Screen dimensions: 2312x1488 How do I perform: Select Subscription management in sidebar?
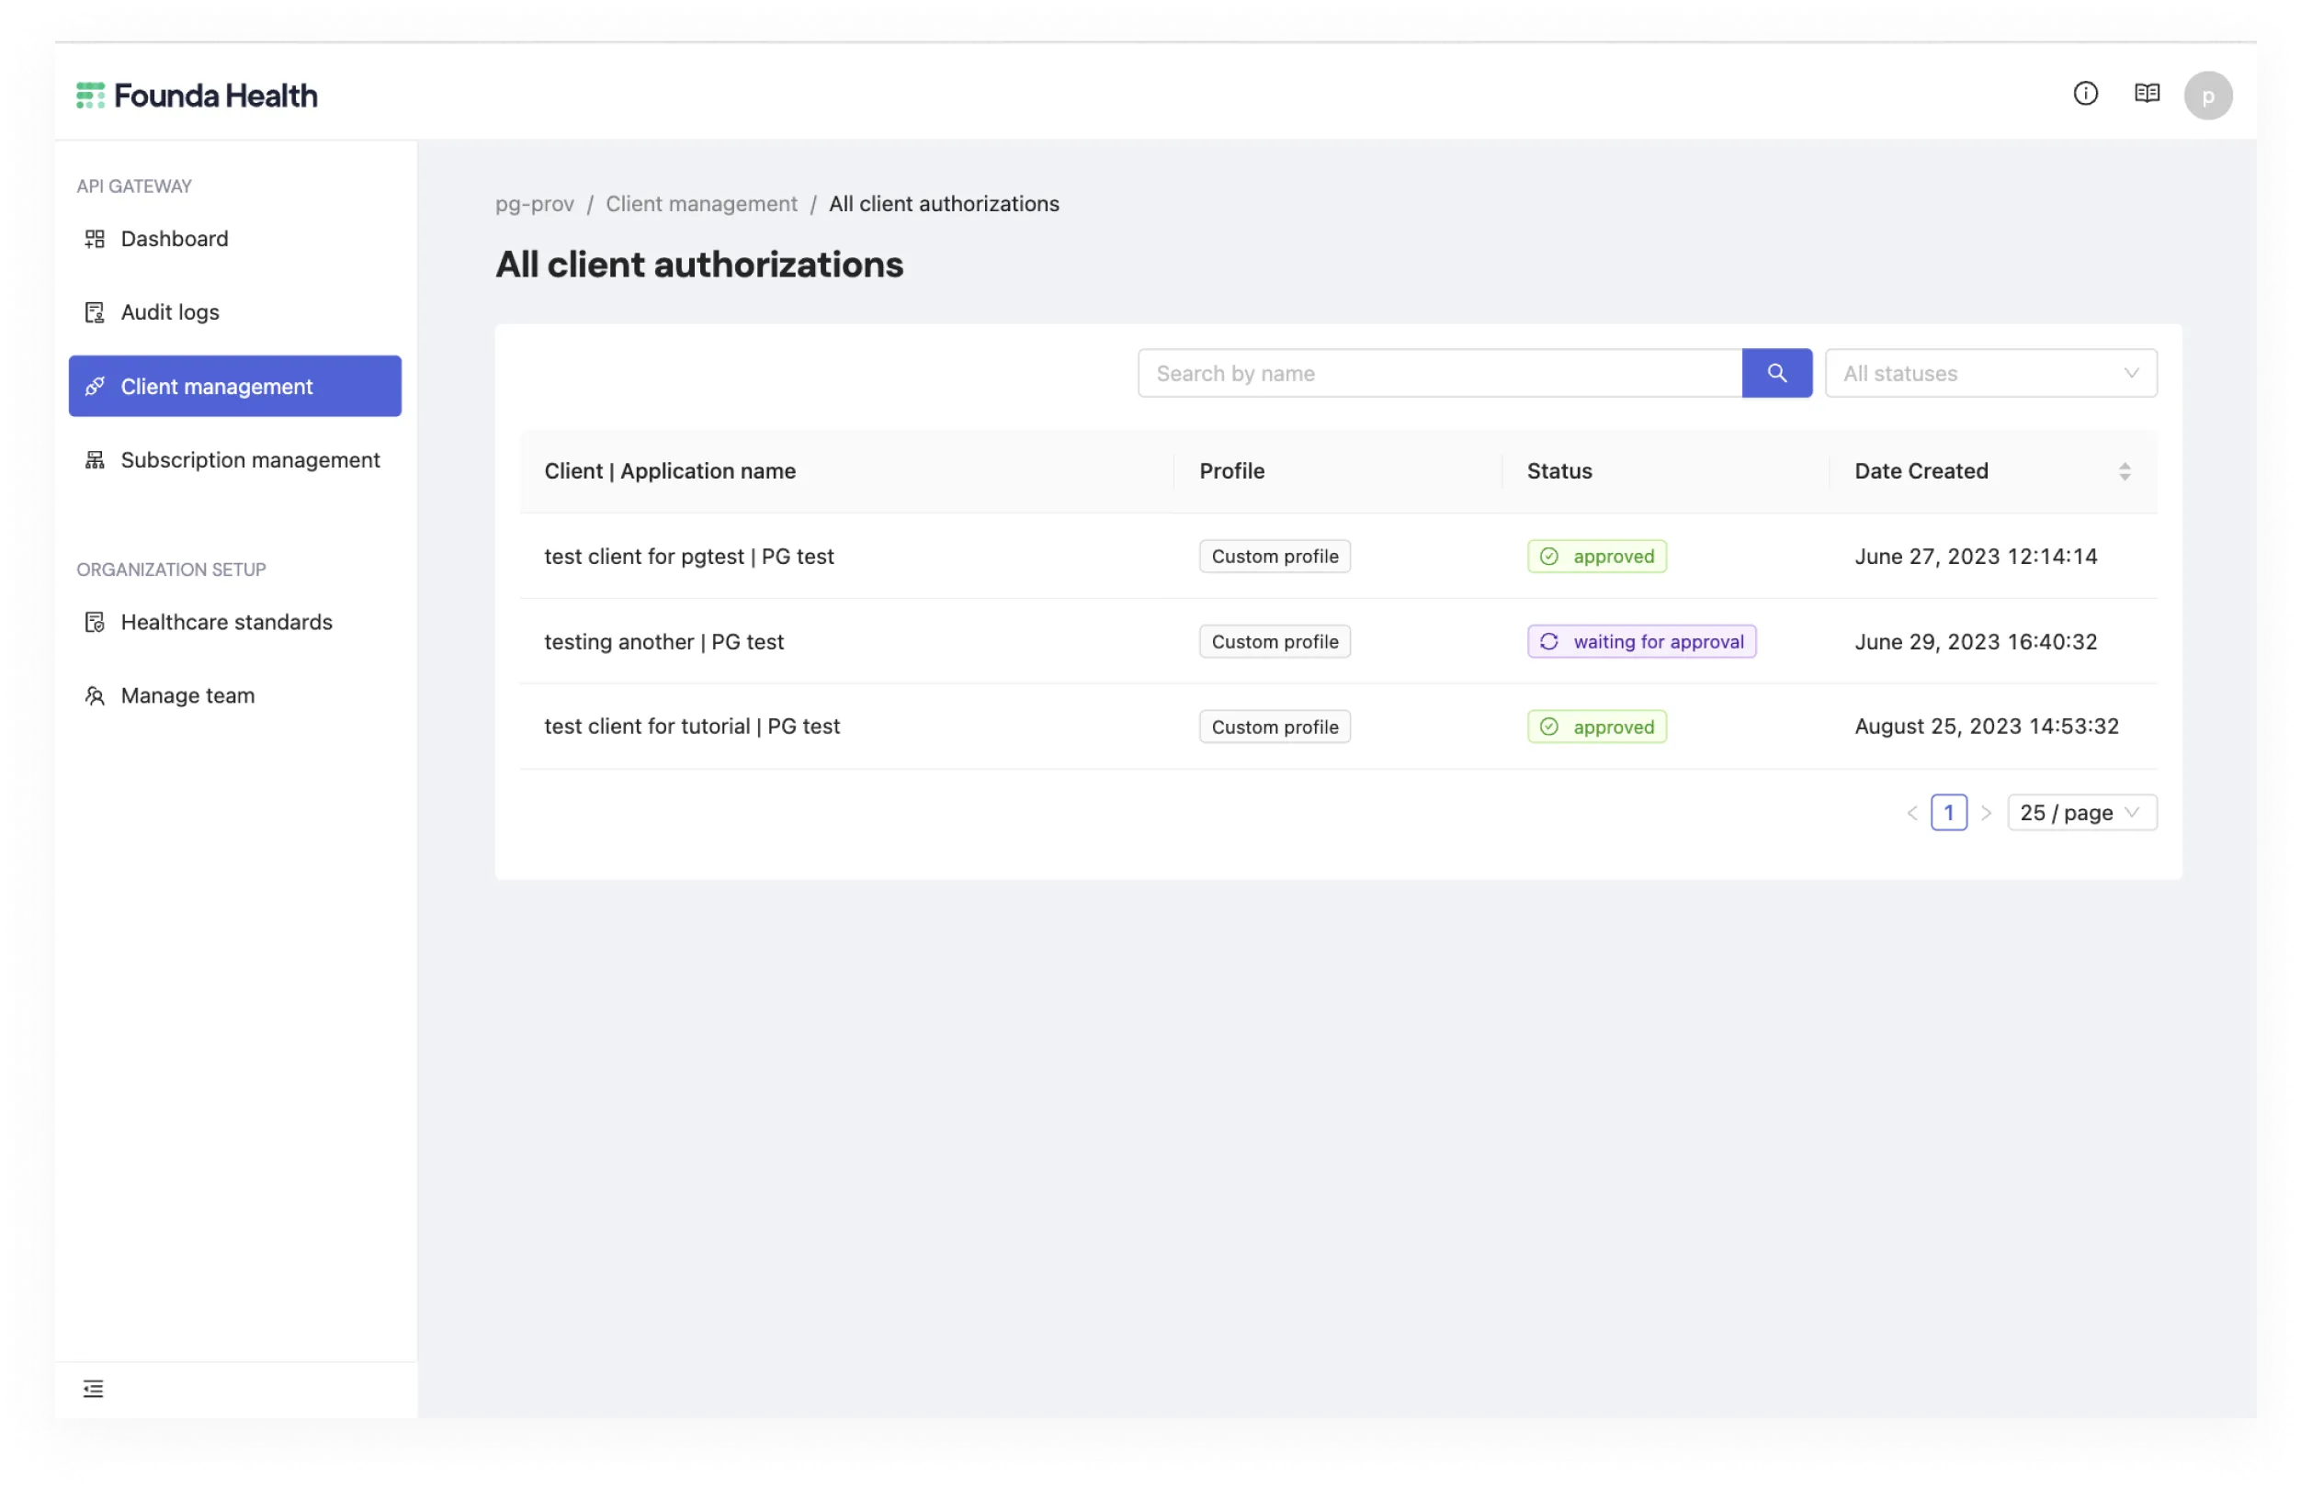tap(235, 460)
